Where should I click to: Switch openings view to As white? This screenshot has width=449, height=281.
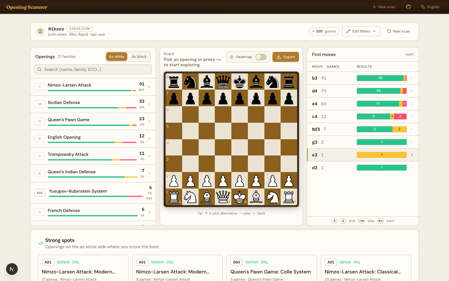tap(117, 57)
